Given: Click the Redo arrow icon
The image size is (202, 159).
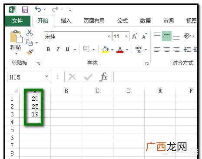Looking at the screenshot, I should (55, 9).
